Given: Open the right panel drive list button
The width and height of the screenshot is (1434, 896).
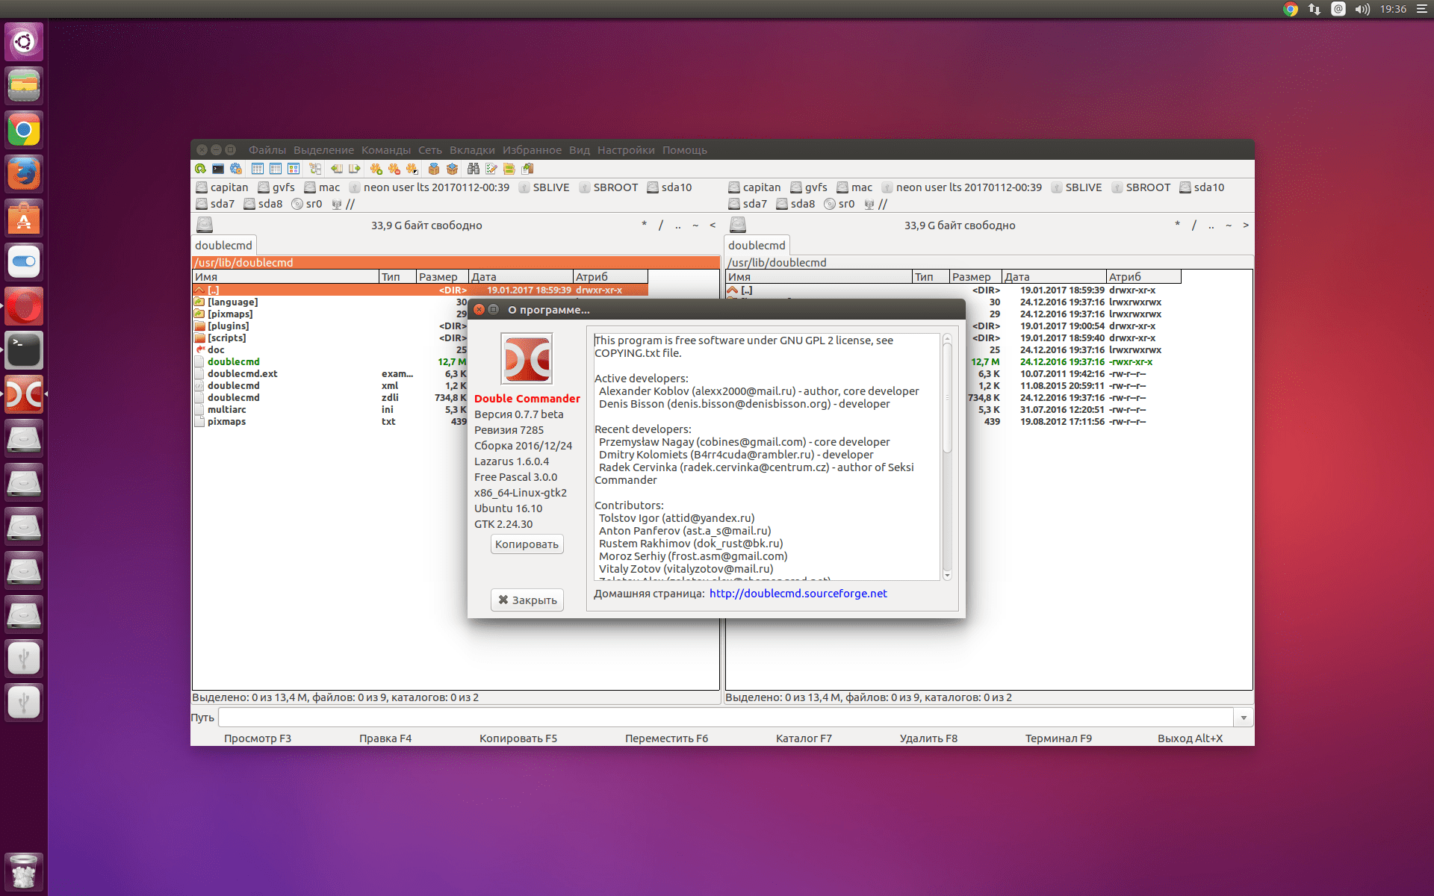Looking at the screenshot, I should point(738,225).
